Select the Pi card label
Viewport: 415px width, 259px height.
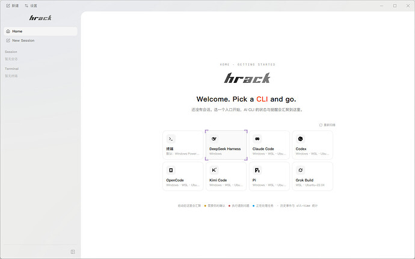pyautogui.click(x=254, y=180)
